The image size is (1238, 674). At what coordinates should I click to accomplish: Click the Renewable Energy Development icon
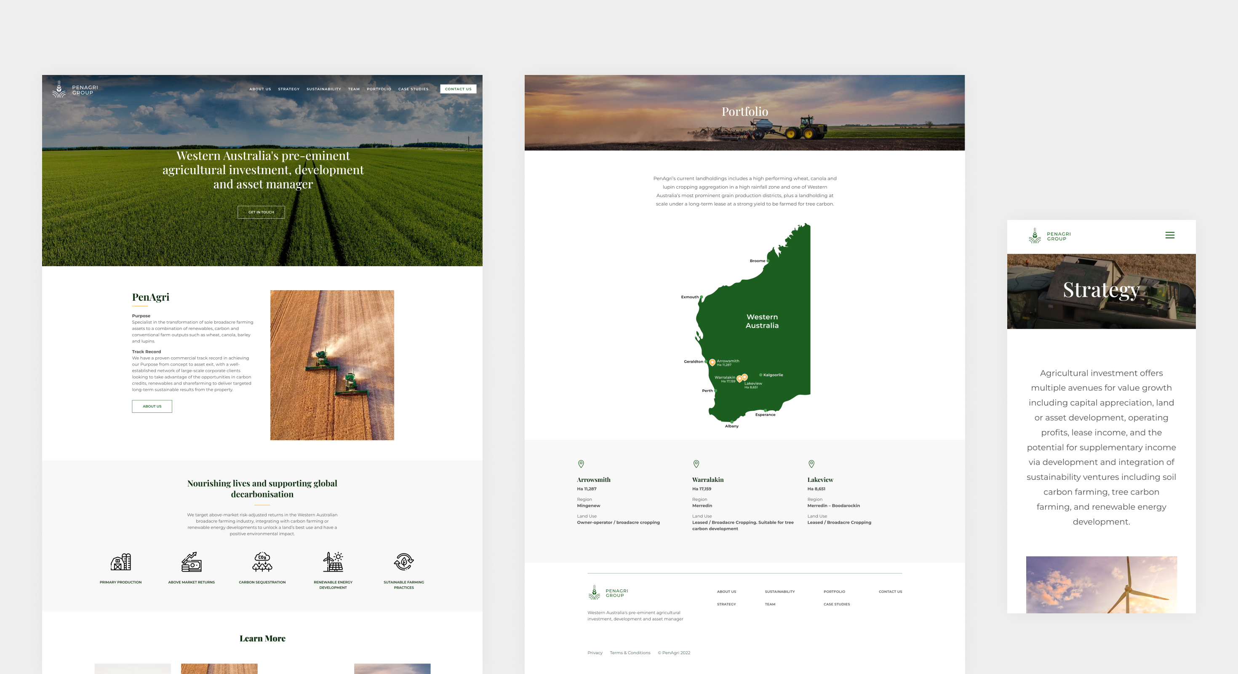click(333, 562)
